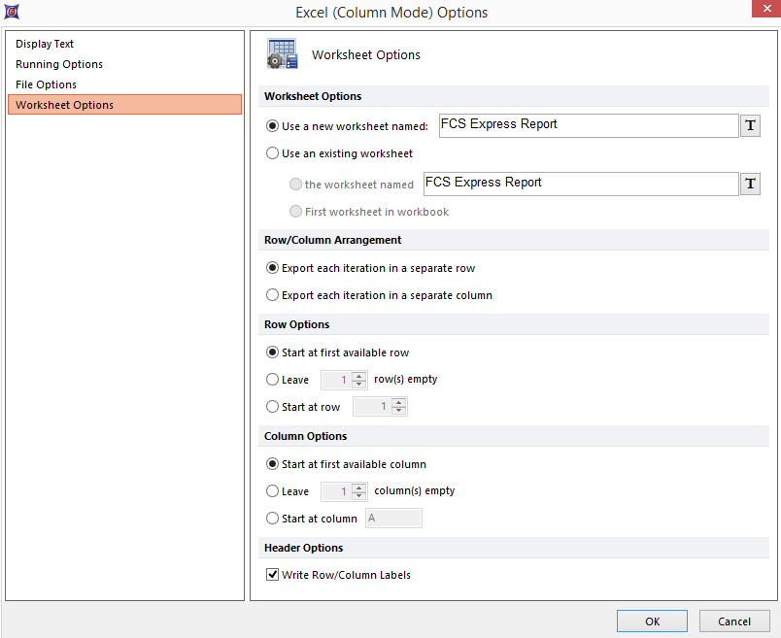Increase the 'Leave row(s) empty' spinner value

click(359, 376)
